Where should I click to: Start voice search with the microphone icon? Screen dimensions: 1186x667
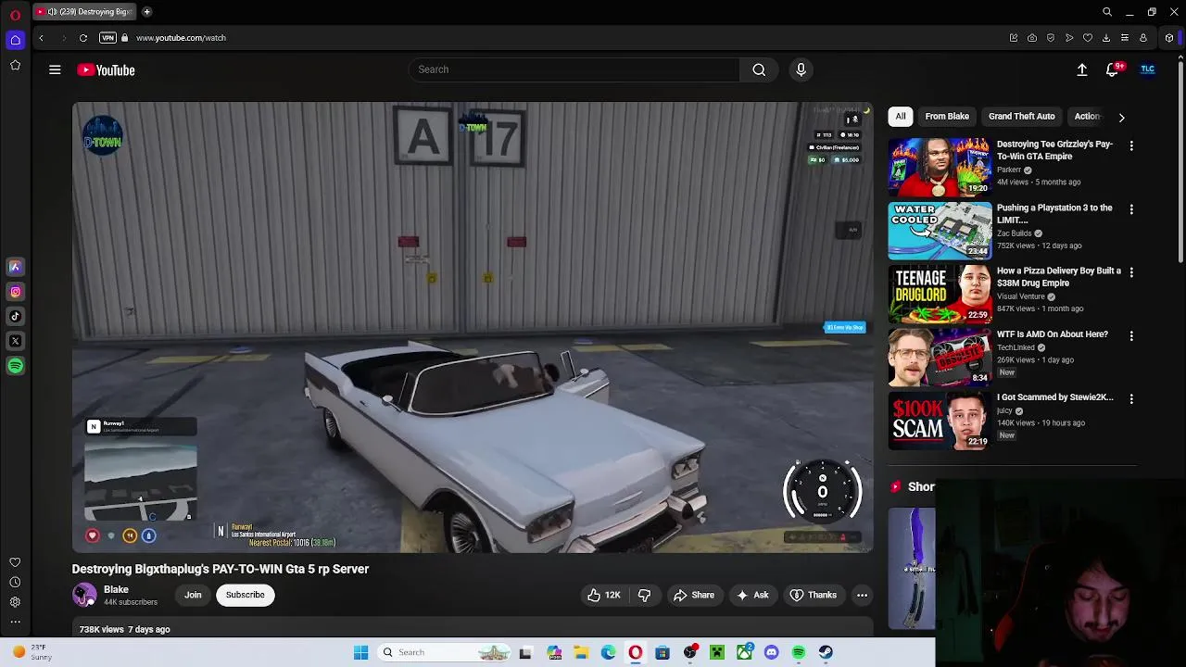click(x=801, y=69)
